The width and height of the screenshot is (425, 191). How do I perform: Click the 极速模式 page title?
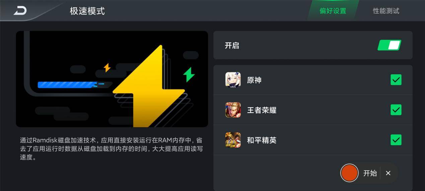pyautogui.click(x=87, y=11)
